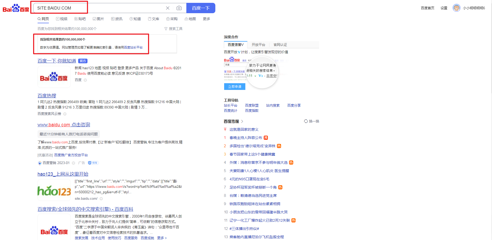The height and width of the screenshot is (240, 492).
Task: Open hot search 春节回家带上这9个健康锦囊
Action: coord(252,154)
